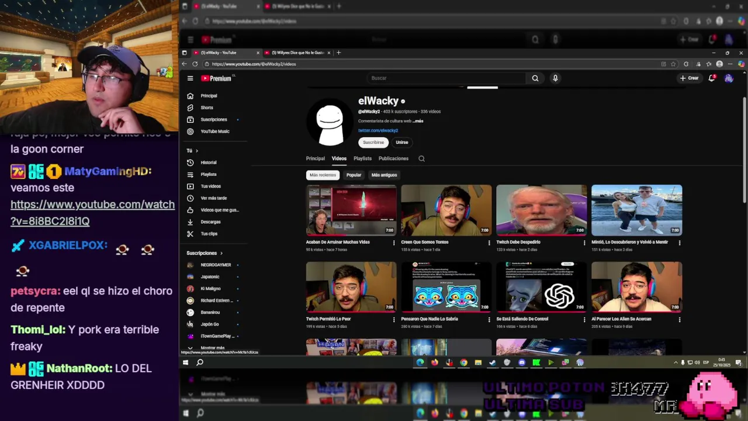This screenshot has height=421, width=748.
Task: Open the Copilot icon in the browser toolbar
Action: pyautogui.click(x=741, y=64)
